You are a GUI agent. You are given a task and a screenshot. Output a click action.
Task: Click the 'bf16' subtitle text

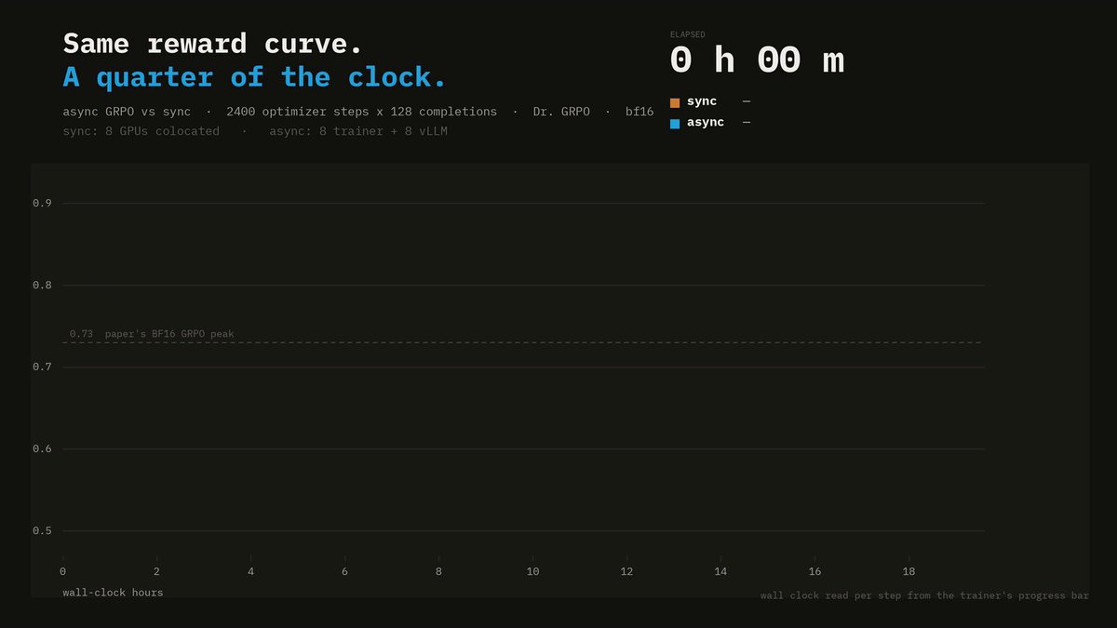pyautogui.click(x=639, y=112)
